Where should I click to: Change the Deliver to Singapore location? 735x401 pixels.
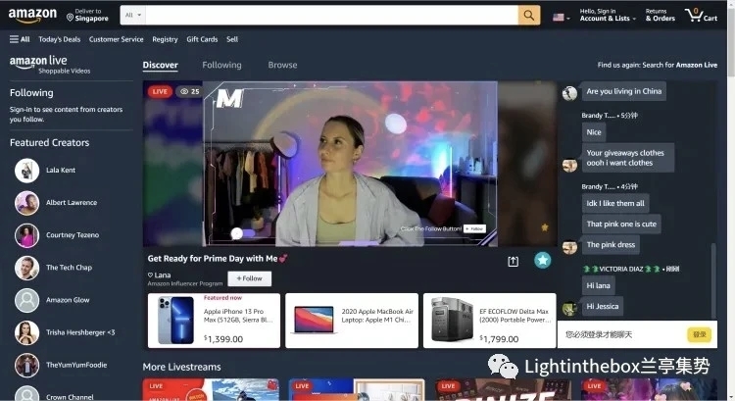[87, 15]
